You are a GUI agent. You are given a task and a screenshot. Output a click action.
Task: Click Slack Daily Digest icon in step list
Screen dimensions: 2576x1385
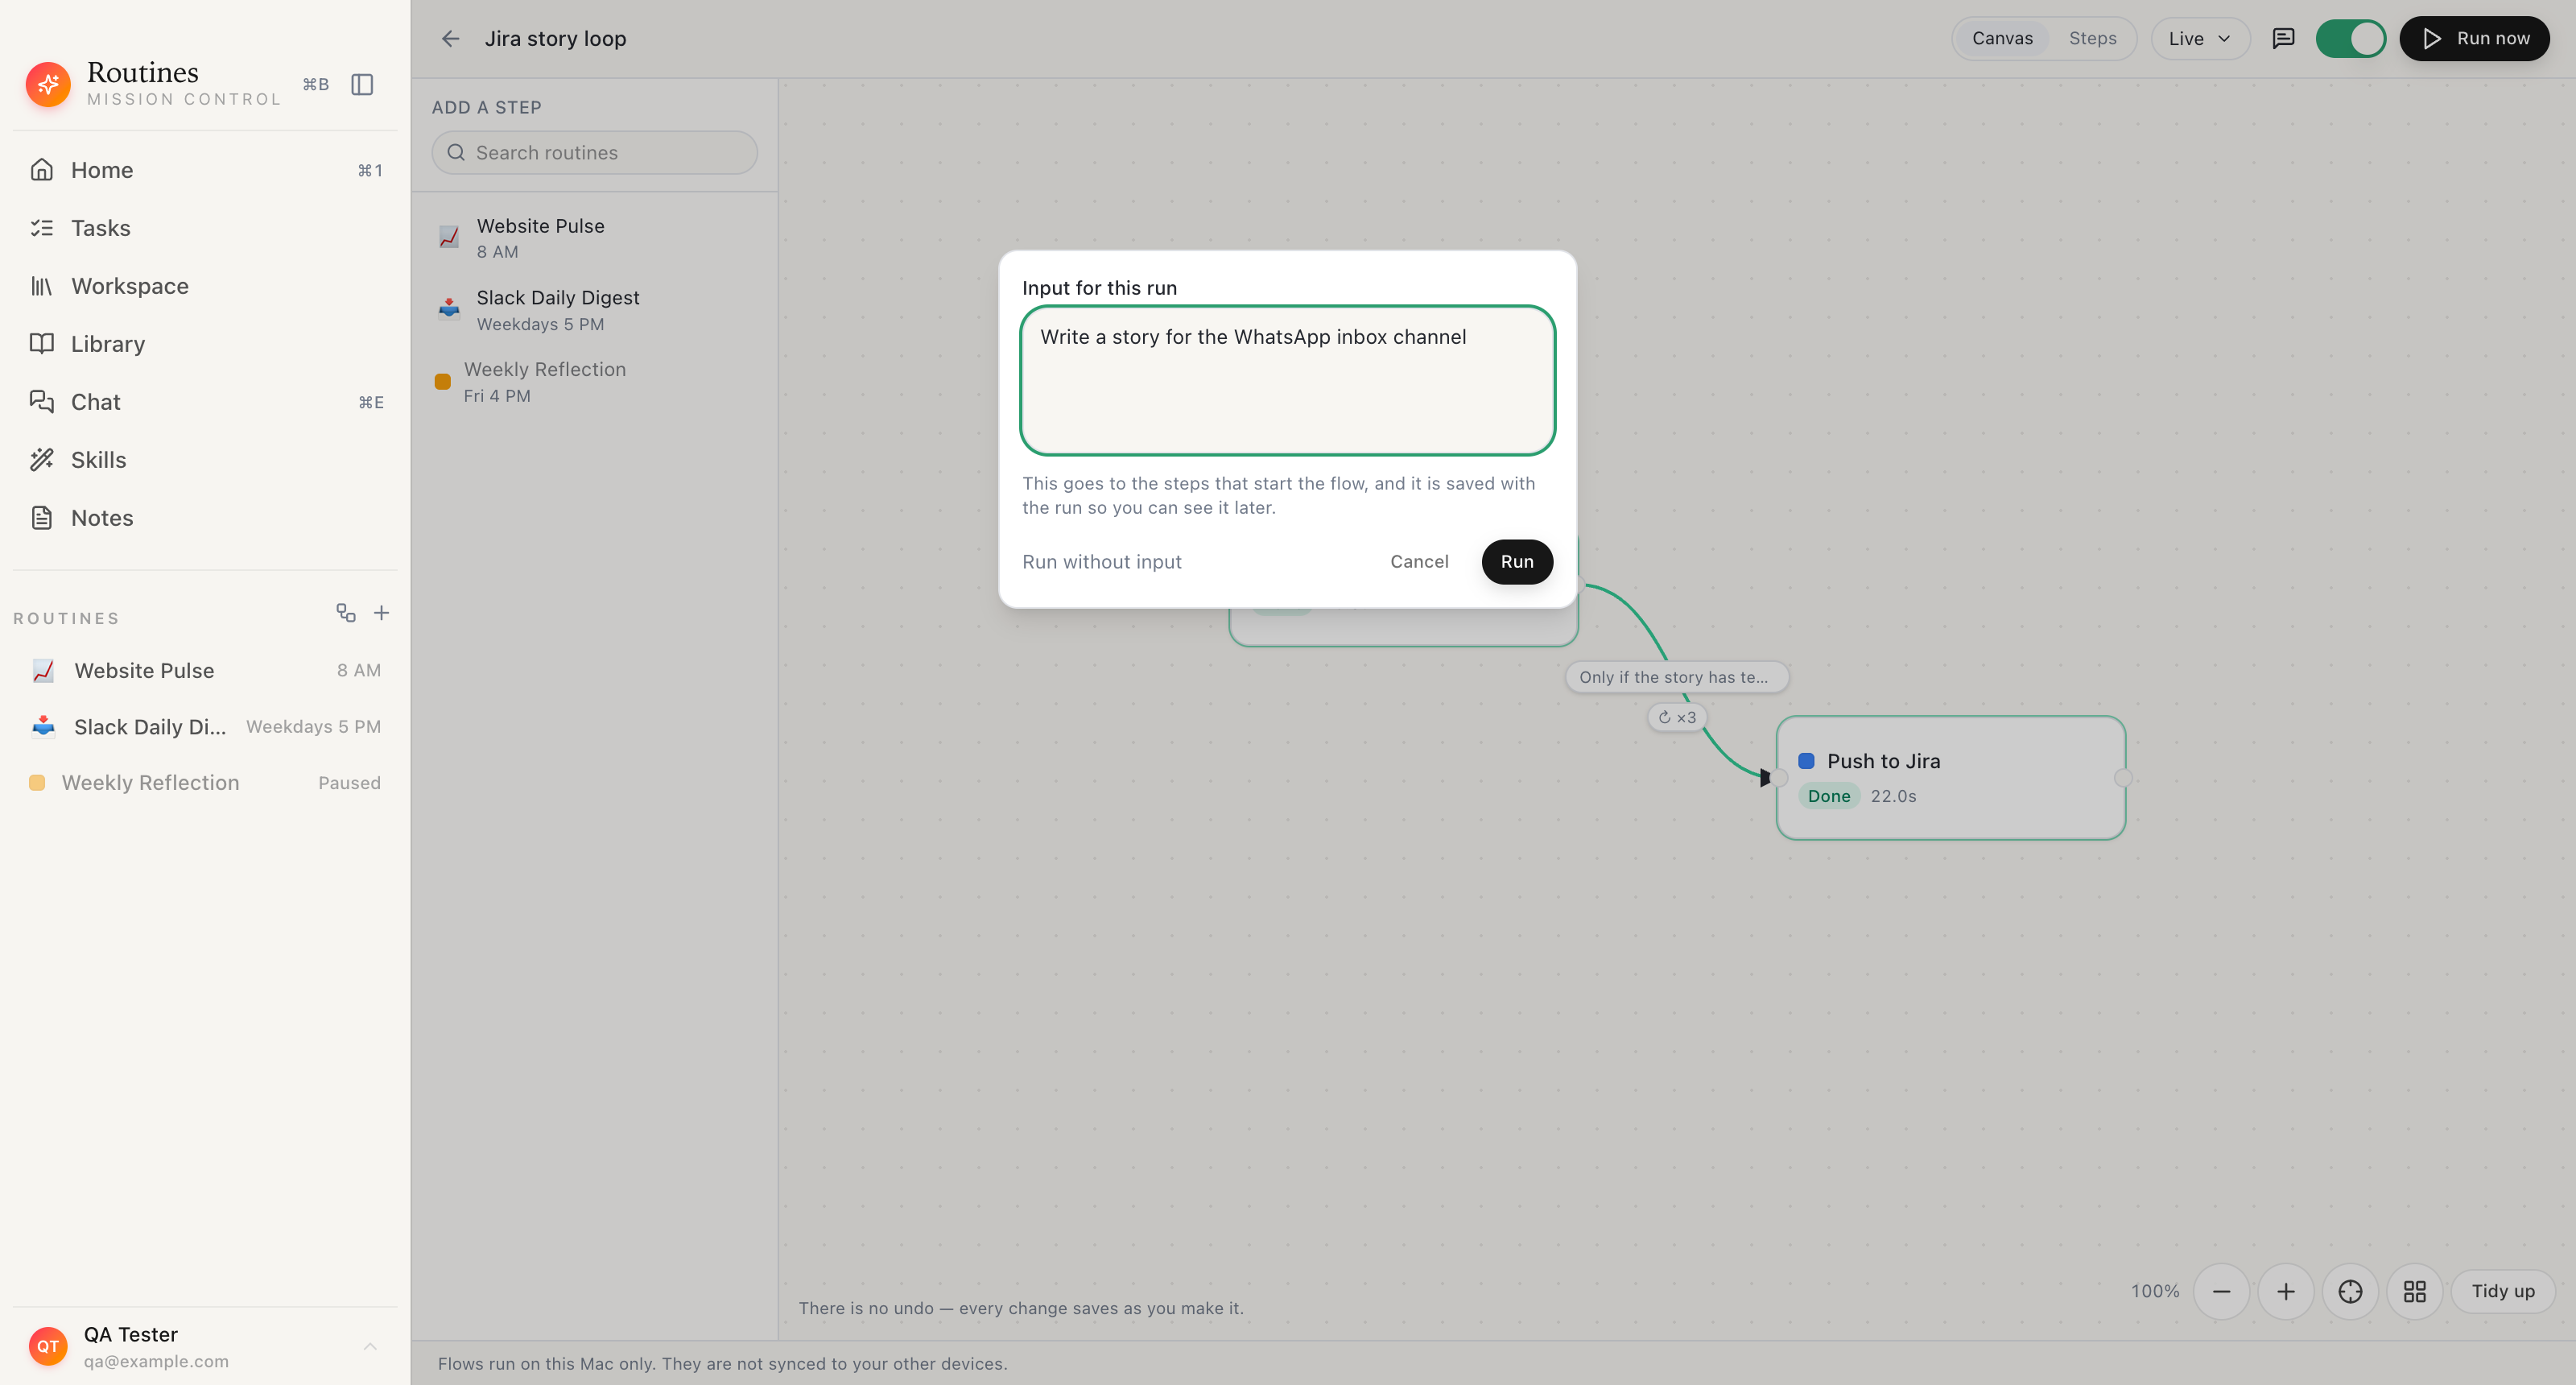tap(449, 309)
